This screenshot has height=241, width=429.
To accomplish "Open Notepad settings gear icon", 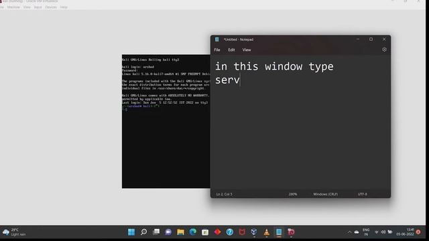I will coord(384,50).
